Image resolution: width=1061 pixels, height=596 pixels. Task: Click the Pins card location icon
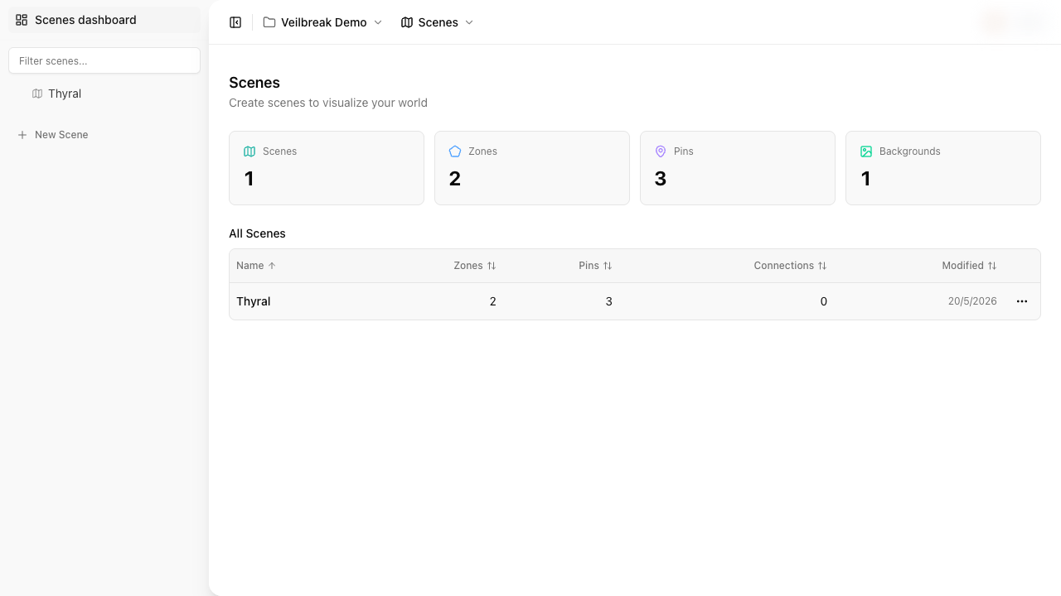[661, 151]
